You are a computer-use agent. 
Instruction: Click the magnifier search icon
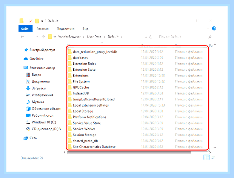click(x=210, y=37)
